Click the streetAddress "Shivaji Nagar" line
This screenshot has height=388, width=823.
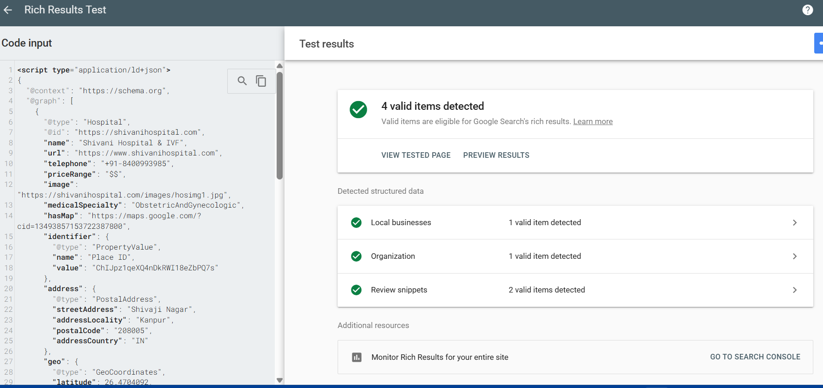(x=124, y=310)
